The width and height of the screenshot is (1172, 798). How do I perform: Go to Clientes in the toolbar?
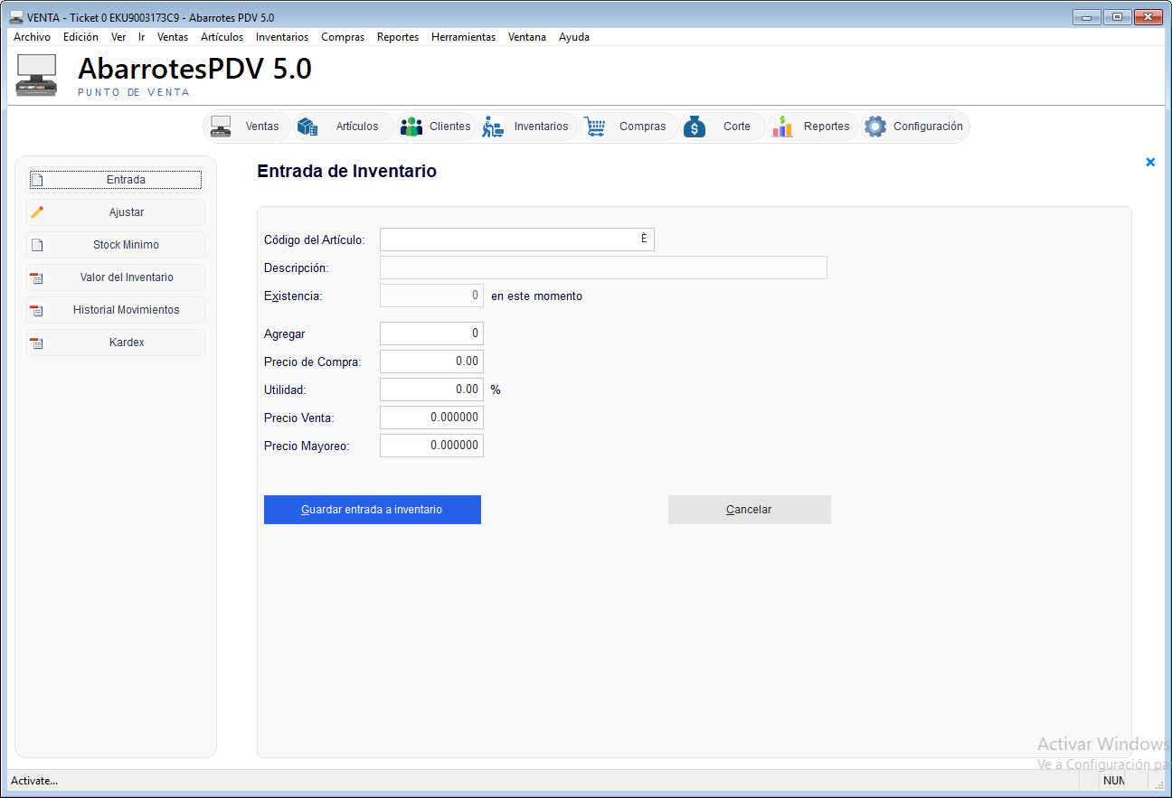(x=436, y=127)
